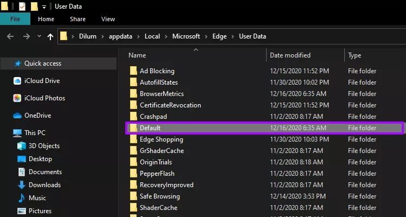
Task: Click the PepperFlash folder icon
Action: (133, 174)
